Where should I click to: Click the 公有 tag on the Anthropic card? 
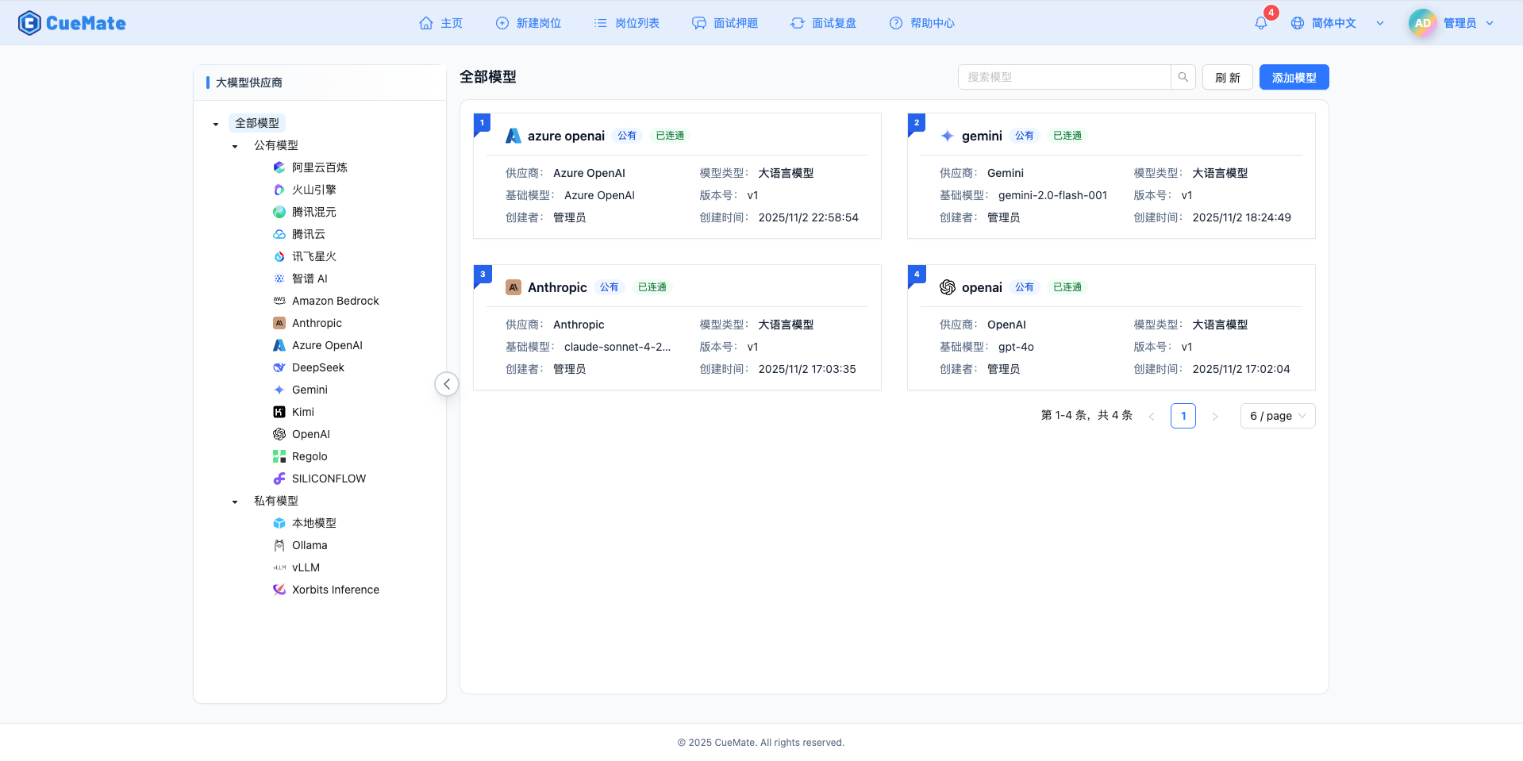coord(610,287)
